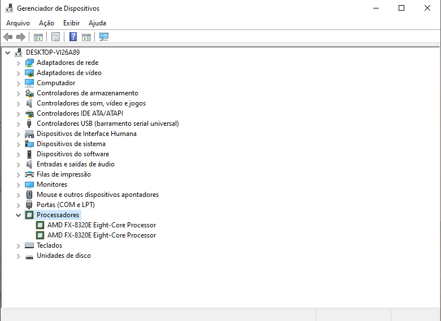Click the Unidades de disco drive icon
Screen dimensions: 441x321
pos(29,257)
